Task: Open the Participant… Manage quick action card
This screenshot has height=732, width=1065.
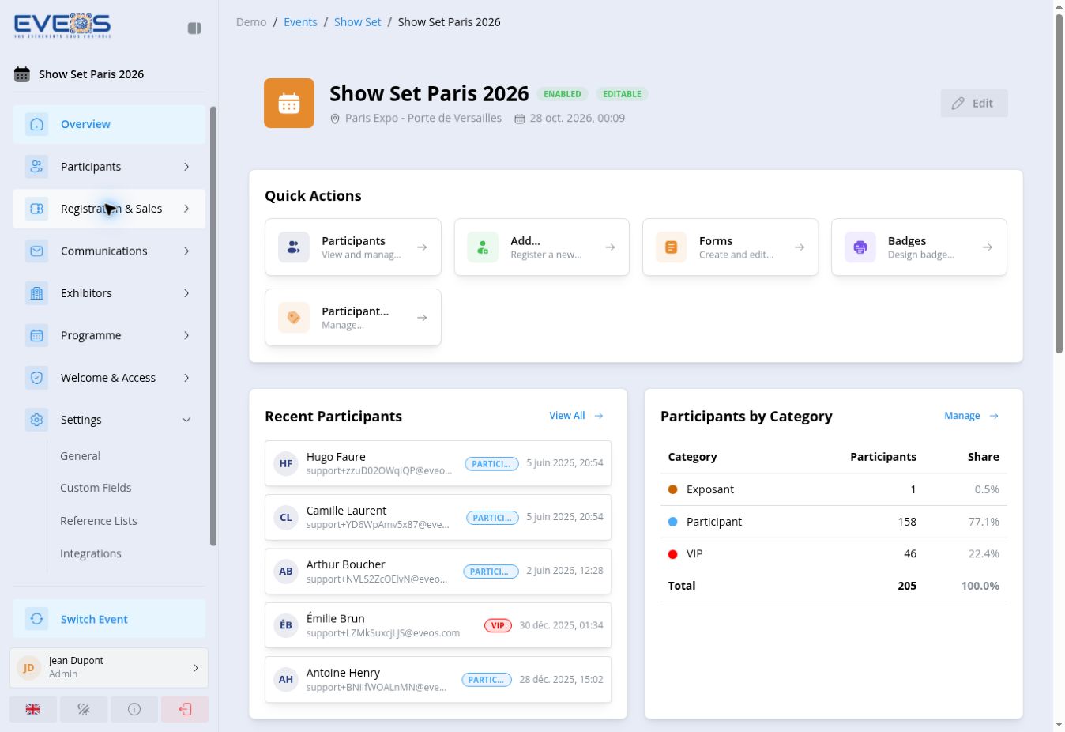Action: point(353,318)
